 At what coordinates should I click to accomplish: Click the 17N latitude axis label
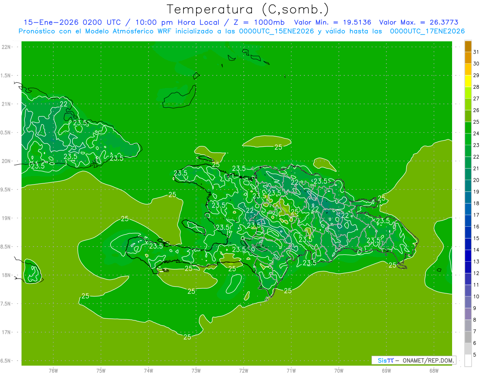point(6,332)
